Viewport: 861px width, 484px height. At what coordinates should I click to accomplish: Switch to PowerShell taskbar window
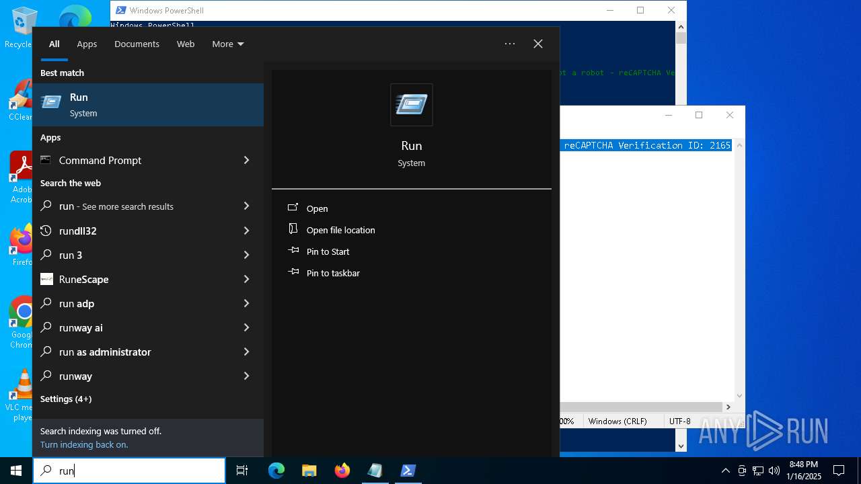point(408,471)
